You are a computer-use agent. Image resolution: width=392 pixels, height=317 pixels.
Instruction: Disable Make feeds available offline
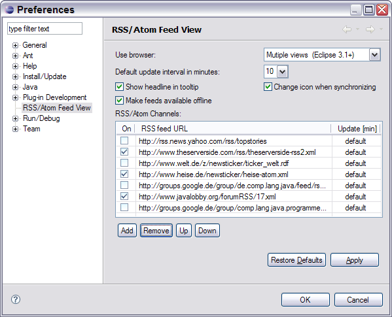(119, 101)
